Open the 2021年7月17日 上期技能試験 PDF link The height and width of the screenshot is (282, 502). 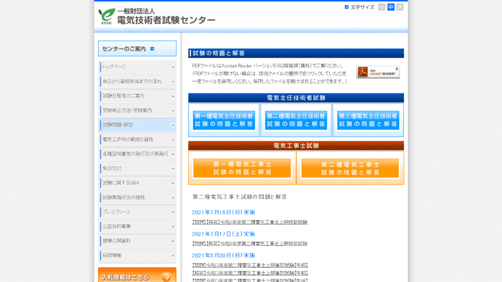pyautogui.click(x=250, y=243)
